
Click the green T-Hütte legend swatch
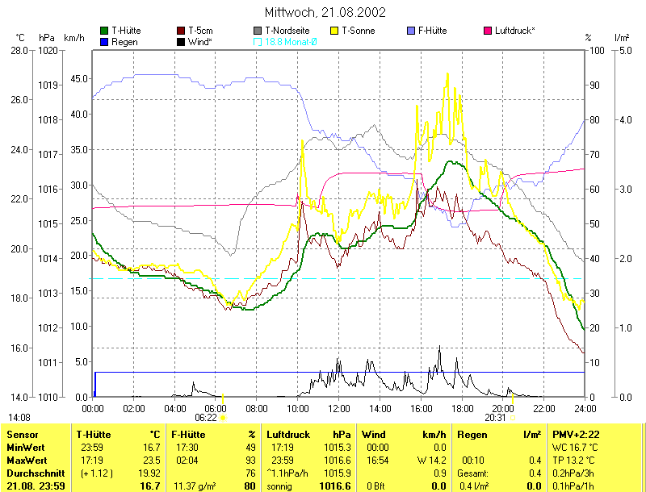[104, 31]
